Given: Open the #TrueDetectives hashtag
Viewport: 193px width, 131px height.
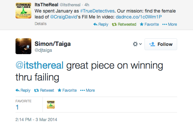Looking at the screenshot, I should 97,11.
